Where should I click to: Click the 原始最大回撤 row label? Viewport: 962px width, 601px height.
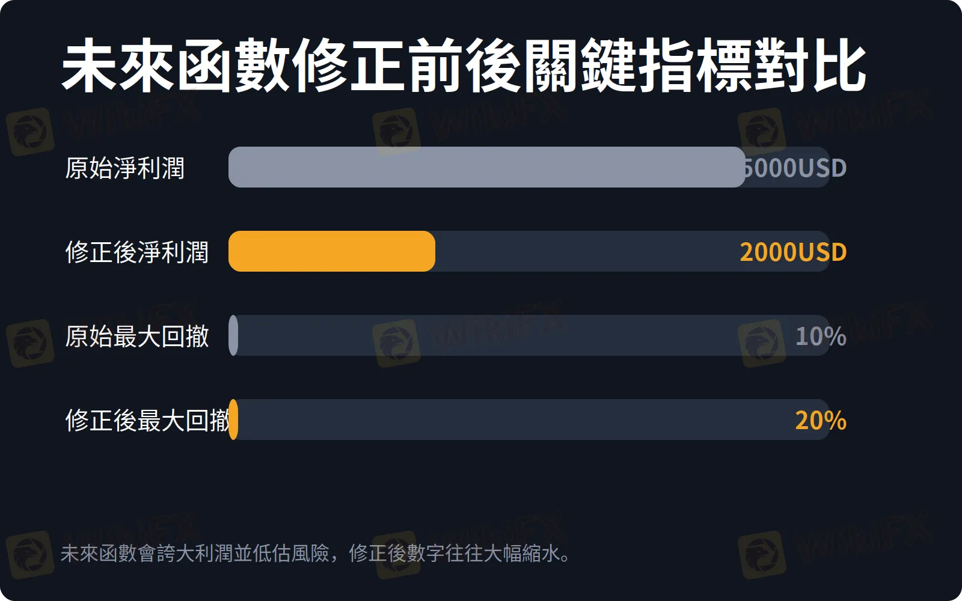tap(137, 336)
